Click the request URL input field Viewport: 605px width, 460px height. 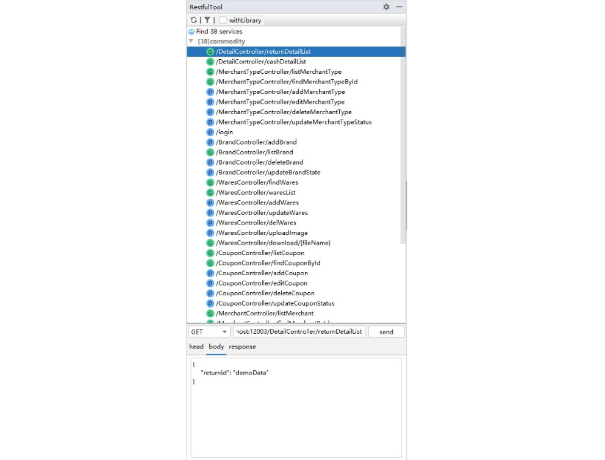pyautogui.click(x=299, y=331)
